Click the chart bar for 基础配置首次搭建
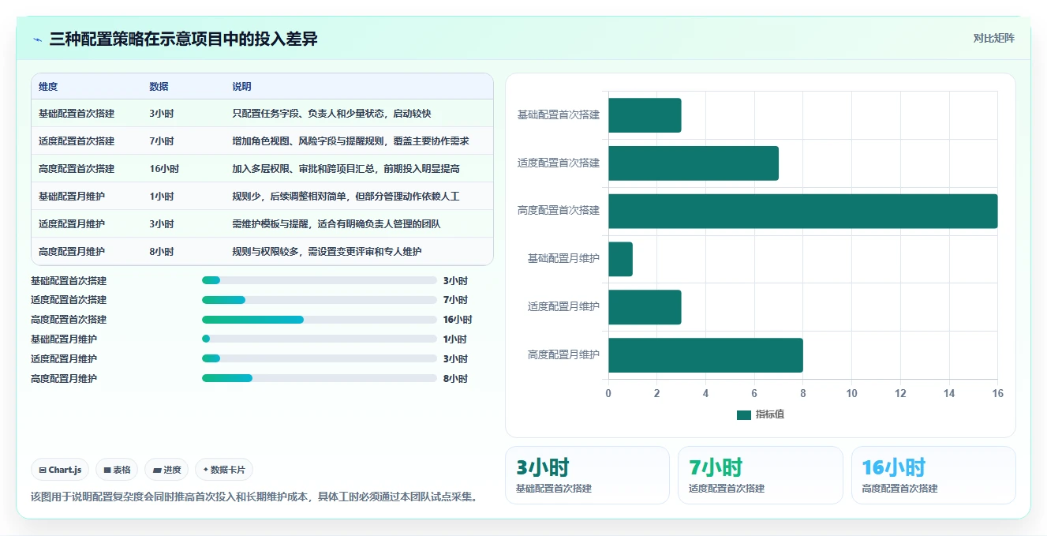The image size is (1047, 536). coord(645,115)
